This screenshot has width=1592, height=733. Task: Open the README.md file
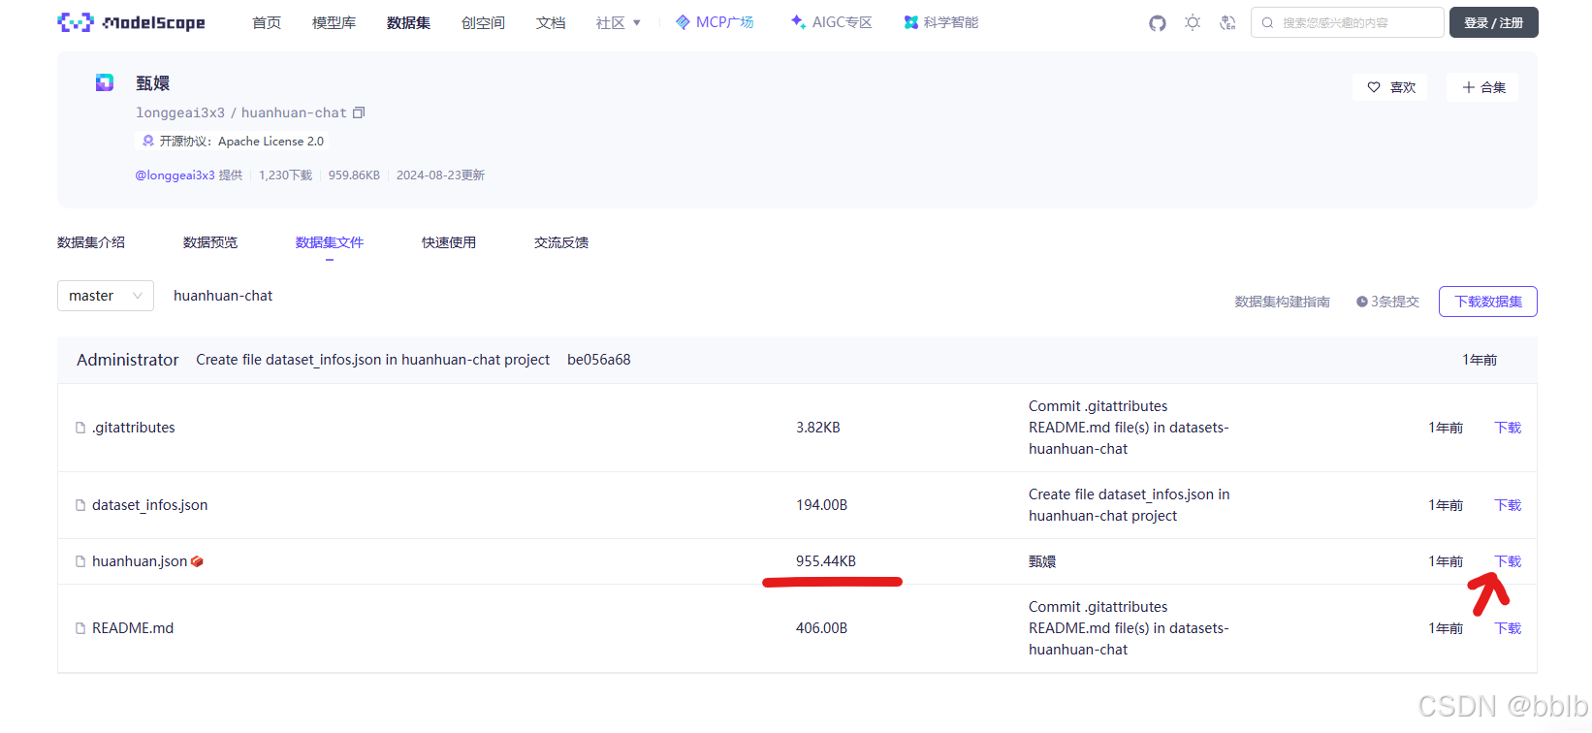coord(133,628)
